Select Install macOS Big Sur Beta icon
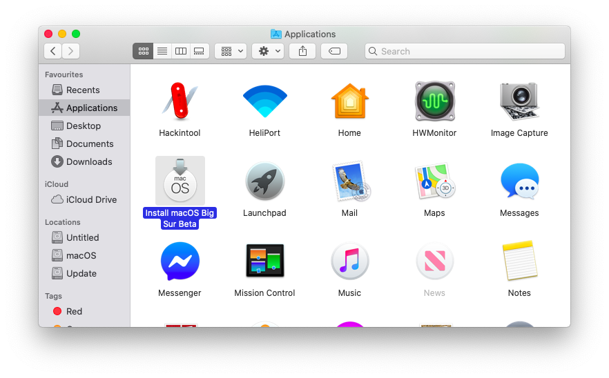Screen dimensions: 609x378 tap(180, 181)
